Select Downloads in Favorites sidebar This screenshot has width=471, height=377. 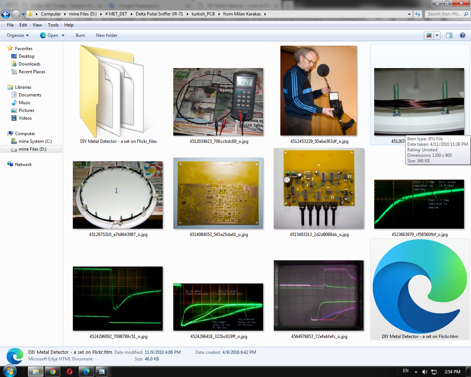point(29,64)
